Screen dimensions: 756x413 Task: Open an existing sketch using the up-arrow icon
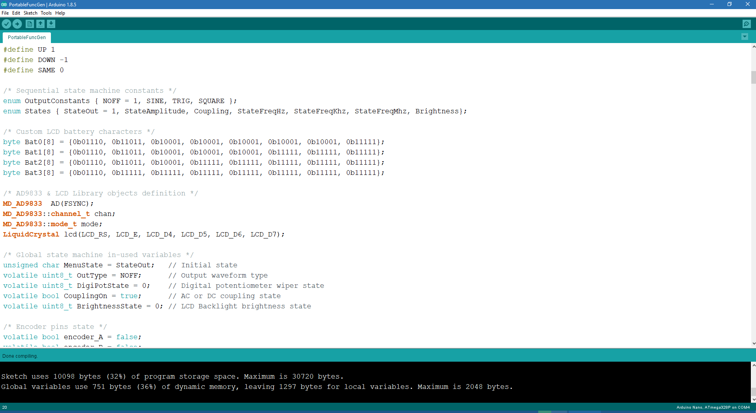click(40, 24)
